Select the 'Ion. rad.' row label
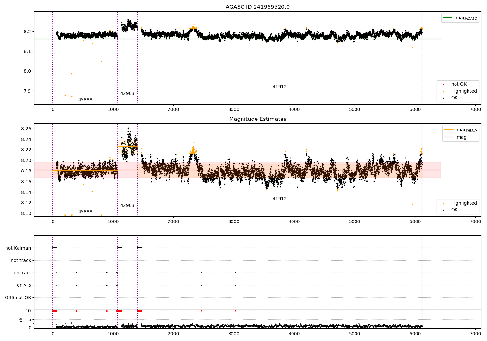 (x=22, y=273)
